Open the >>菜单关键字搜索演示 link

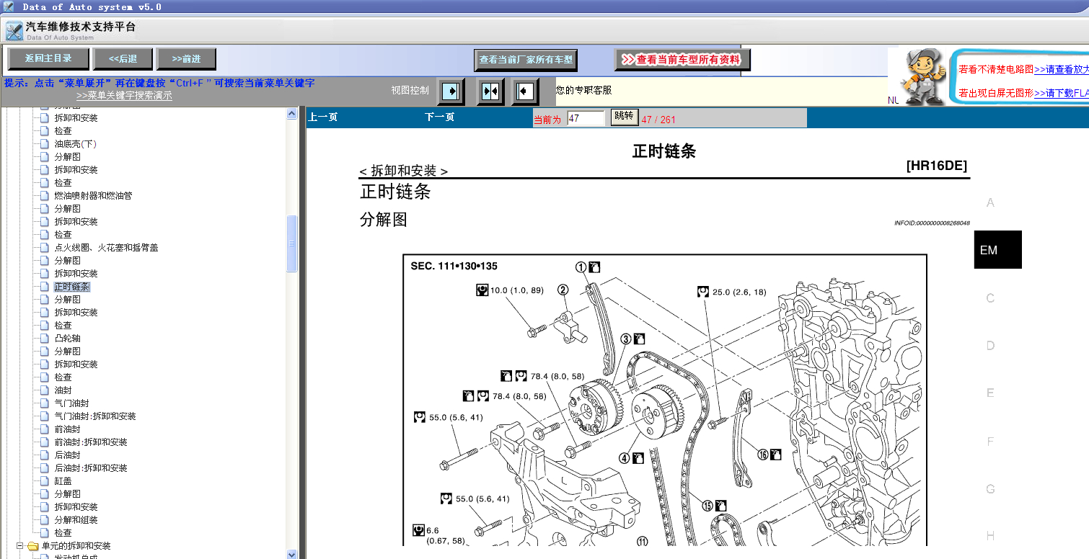coord(124,96)
